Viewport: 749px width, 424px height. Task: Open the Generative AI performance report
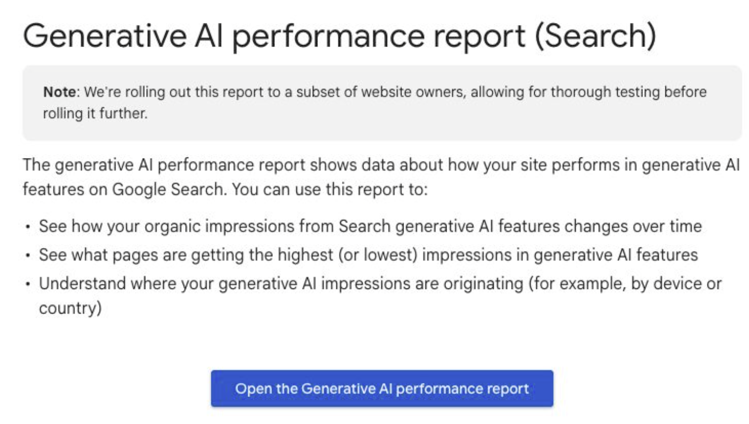[382, 388]
